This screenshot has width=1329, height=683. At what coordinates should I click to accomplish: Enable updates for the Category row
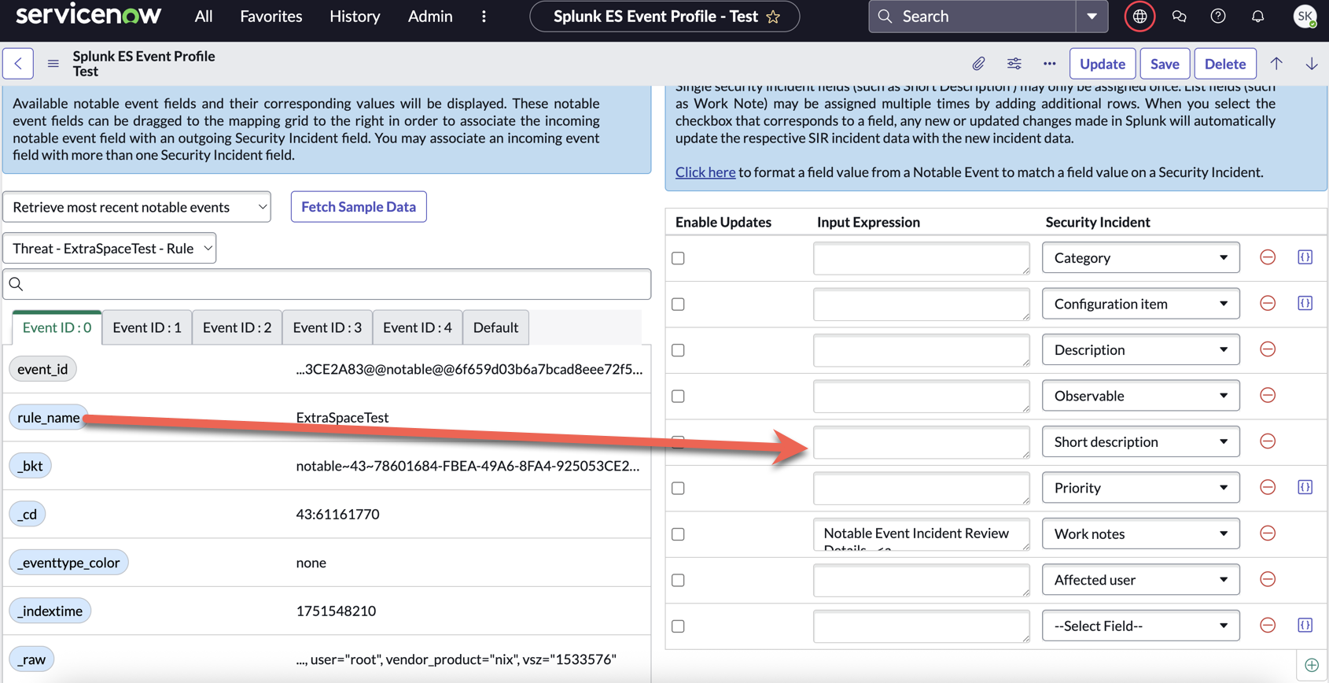pyautogui.click(x=679, y=258)
